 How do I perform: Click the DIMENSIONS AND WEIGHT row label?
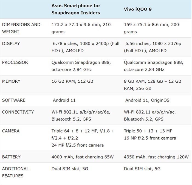point(21,28)
